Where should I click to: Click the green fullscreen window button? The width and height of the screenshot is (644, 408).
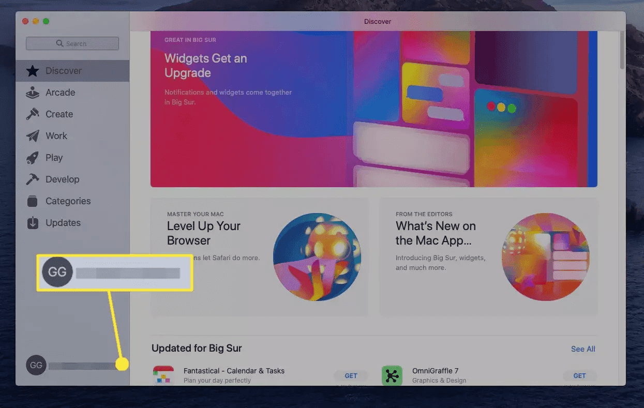coord(46,21)
